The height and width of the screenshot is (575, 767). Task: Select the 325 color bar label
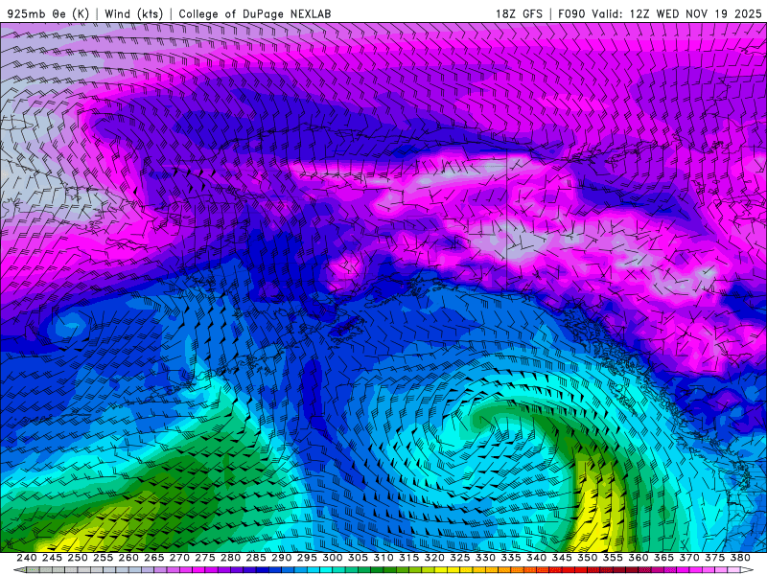(x=460, y=558)
